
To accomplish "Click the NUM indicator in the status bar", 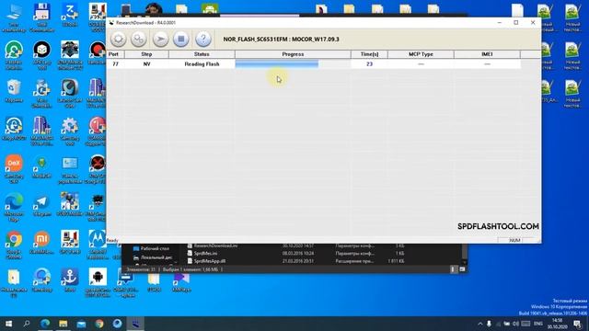I will coord(514,240).
